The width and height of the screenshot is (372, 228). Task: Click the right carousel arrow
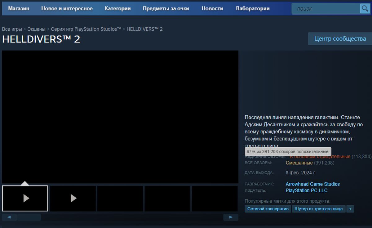tap(231, 217)
